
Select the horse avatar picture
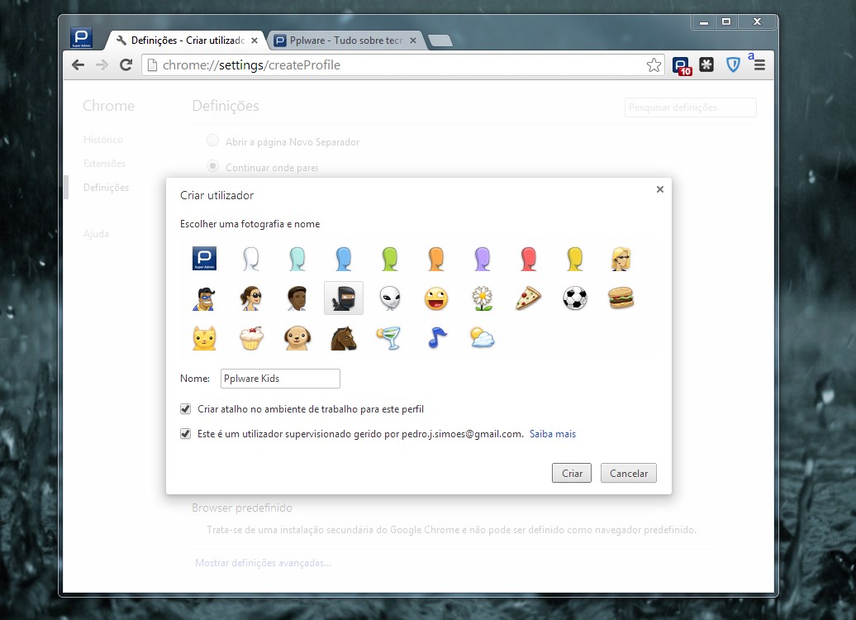tap(343, 337)
